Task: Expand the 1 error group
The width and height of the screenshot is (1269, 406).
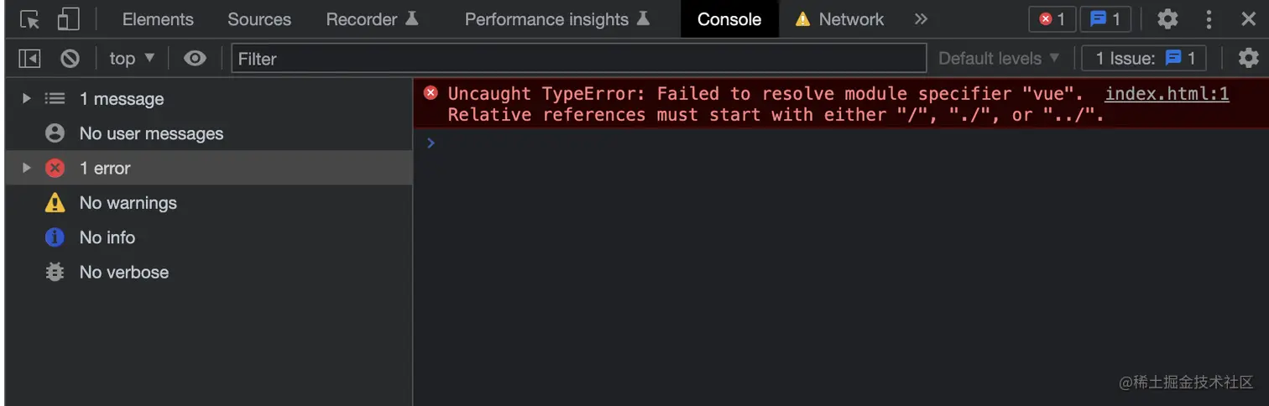Action: (26, 168)
